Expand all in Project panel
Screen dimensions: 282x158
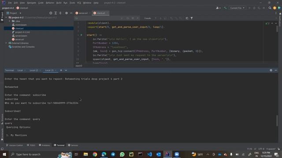pyautogui.click(x=56, y=13)
